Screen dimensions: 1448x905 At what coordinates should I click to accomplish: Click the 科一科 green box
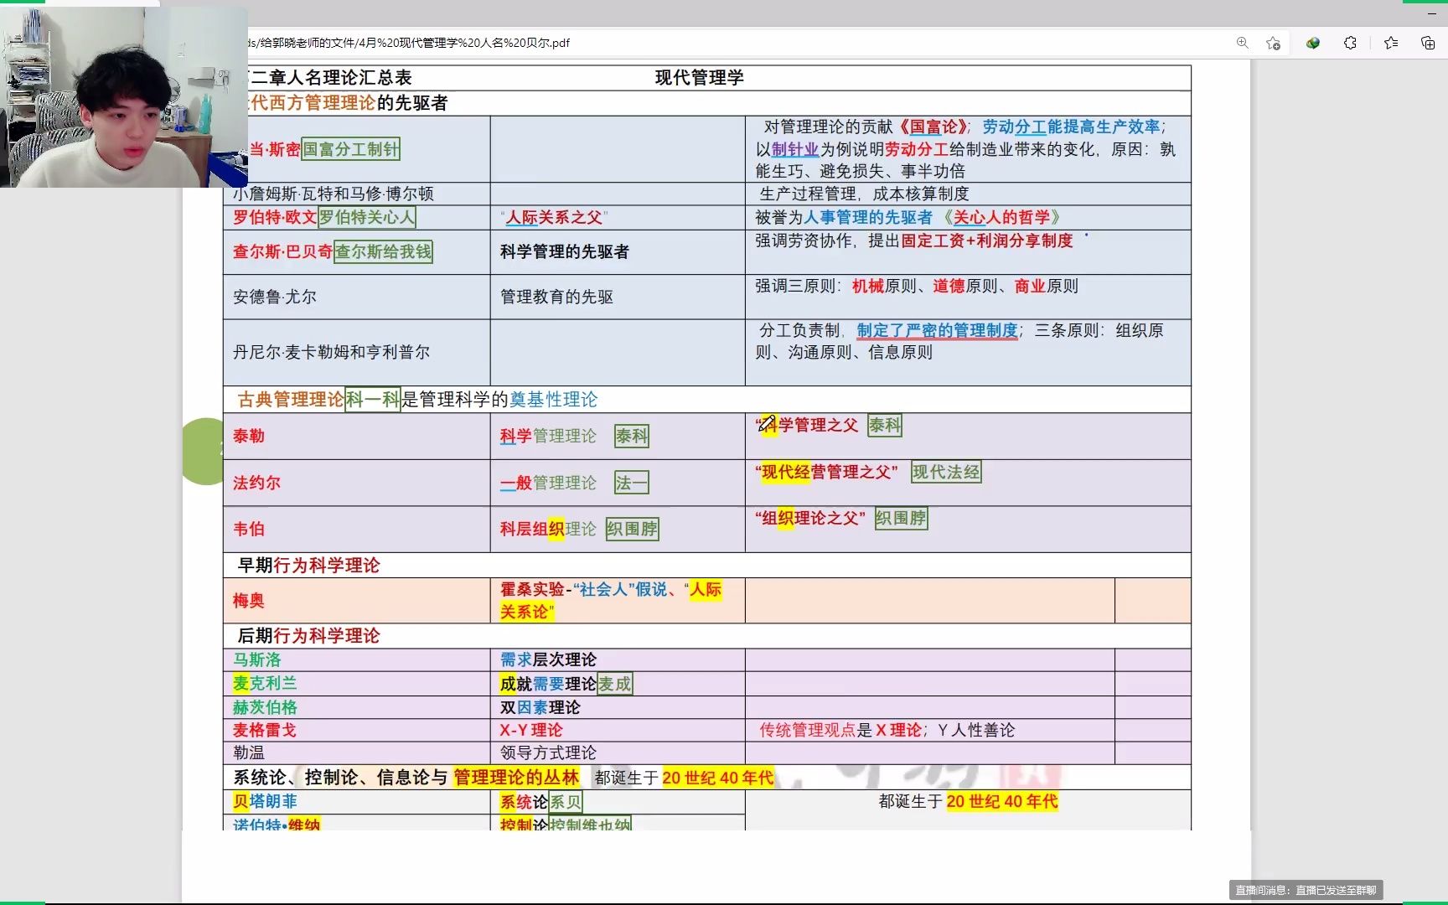pos(373,400)
